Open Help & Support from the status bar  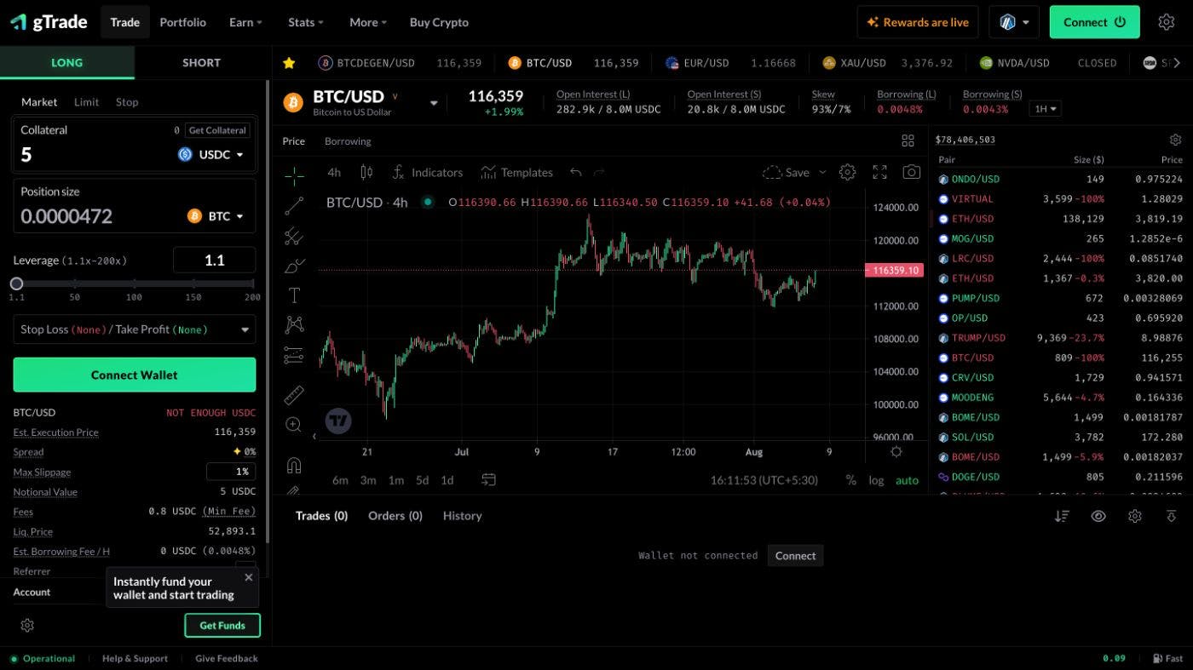click(135, 658)
